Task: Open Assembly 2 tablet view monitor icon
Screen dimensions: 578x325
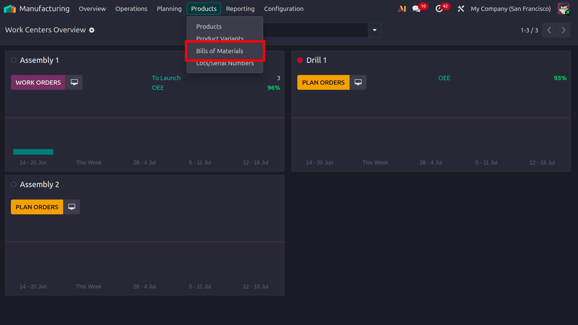Action: tap(72, 207)
